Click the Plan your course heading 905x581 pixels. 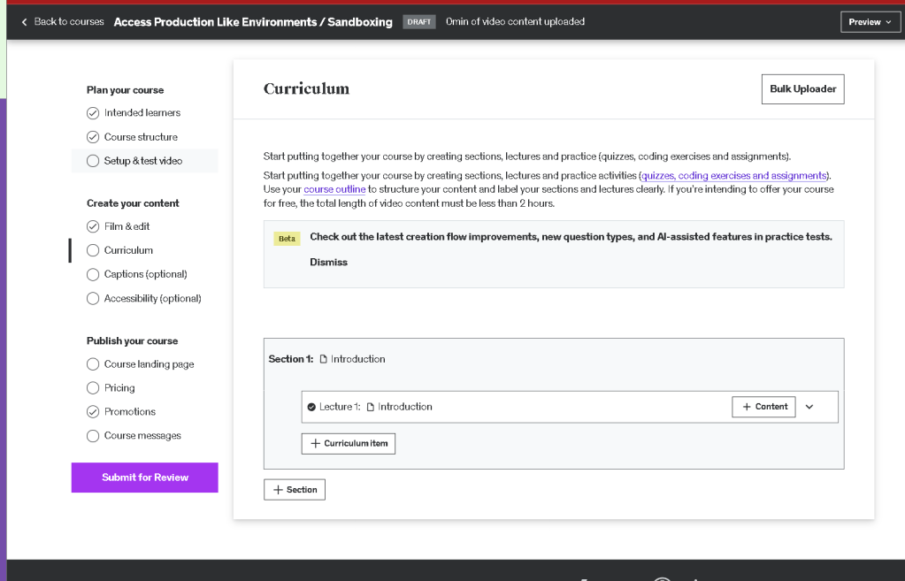pyautogui.click(x=126, y=90)
